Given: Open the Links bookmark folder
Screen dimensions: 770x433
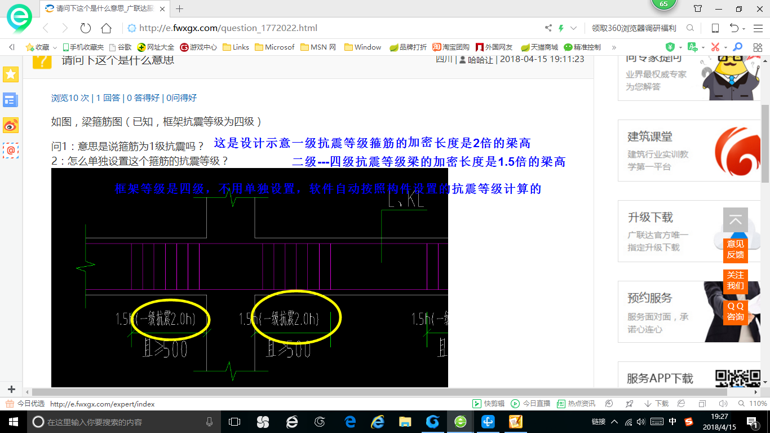Looking at the screenshot, I should pos(236,47).
